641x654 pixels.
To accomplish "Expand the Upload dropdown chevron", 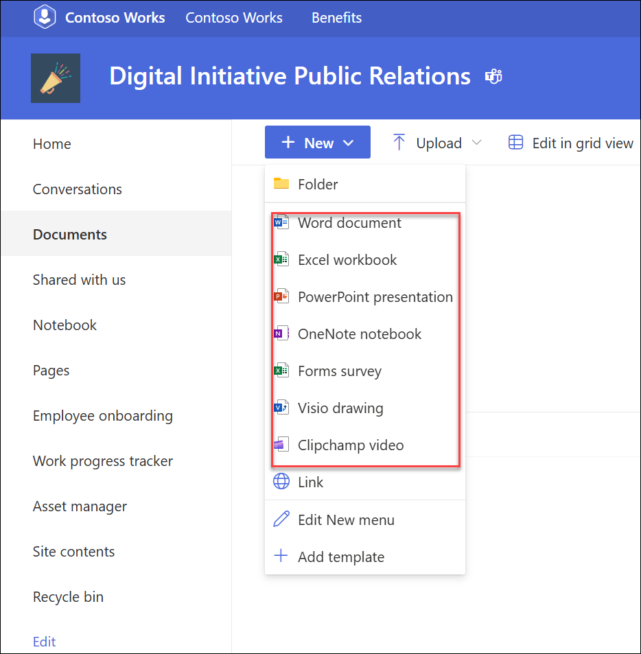I will tap(476, 143).
